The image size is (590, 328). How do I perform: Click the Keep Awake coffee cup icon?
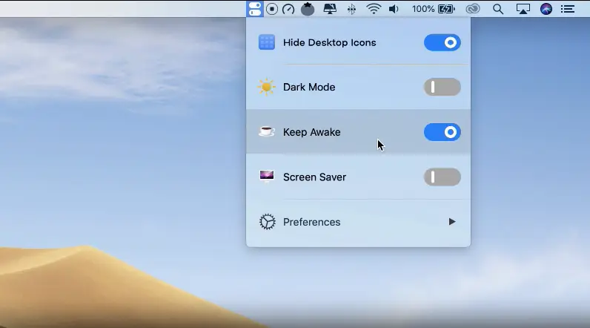(x=266, y=131)
